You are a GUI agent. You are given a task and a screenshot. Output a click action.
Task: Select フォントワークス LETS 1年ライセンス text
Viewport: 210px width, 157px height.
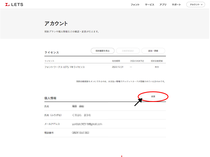(x=65, y=67)
